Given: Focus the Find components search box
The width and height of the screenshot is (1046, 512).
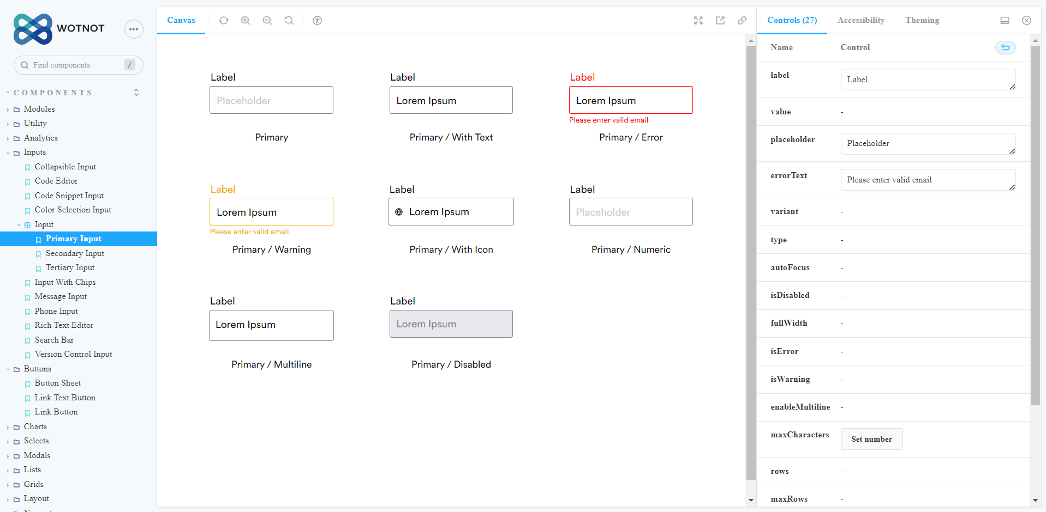Looking at the screenshot, I should tap(78, 65).
